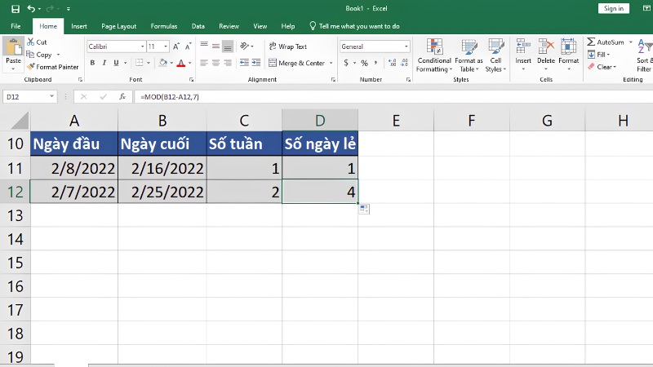The image size is (653, 367).
Task: Click the Paste clipboard icon
Action: (13, 46)
